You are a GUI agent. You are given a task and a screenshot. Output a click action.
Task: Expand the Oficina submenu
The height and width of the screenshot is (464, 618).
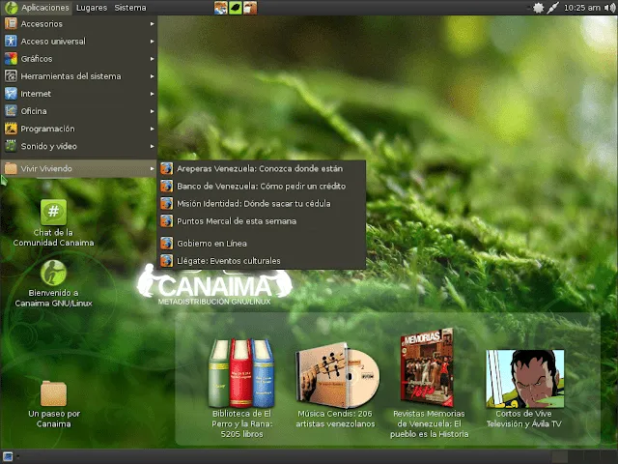click(79, 111)
